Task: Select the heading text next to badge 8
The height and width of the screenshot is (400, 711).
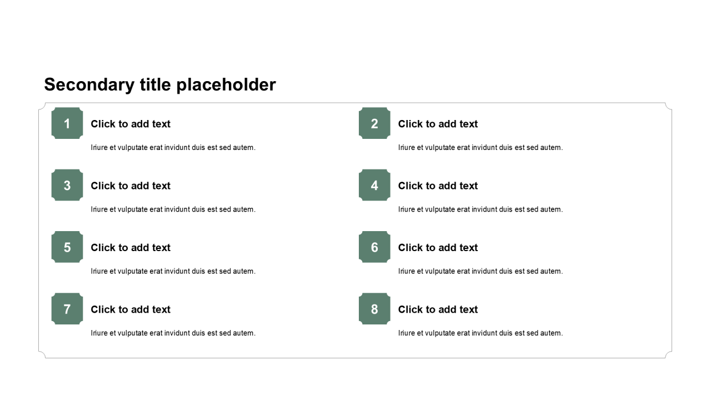Action: 438,309
